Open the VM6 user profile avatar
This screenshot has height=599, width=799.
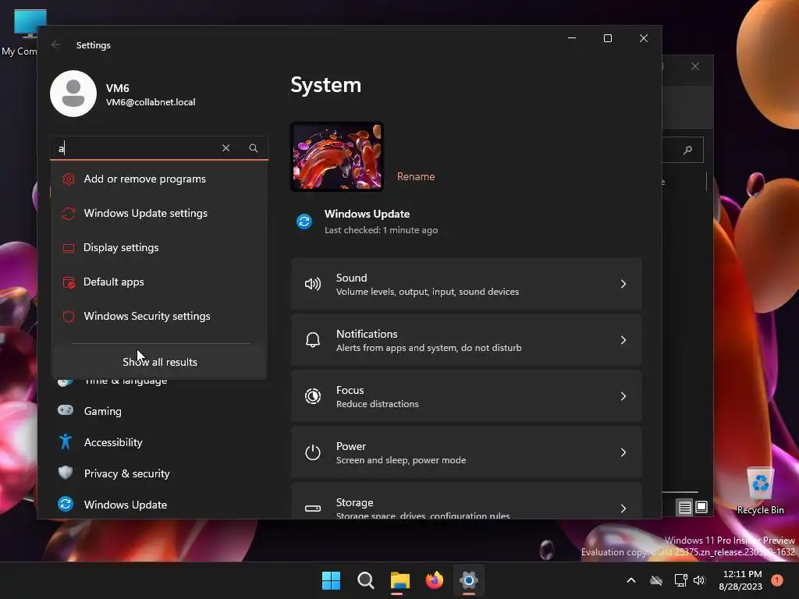click(x=73, y=94)
